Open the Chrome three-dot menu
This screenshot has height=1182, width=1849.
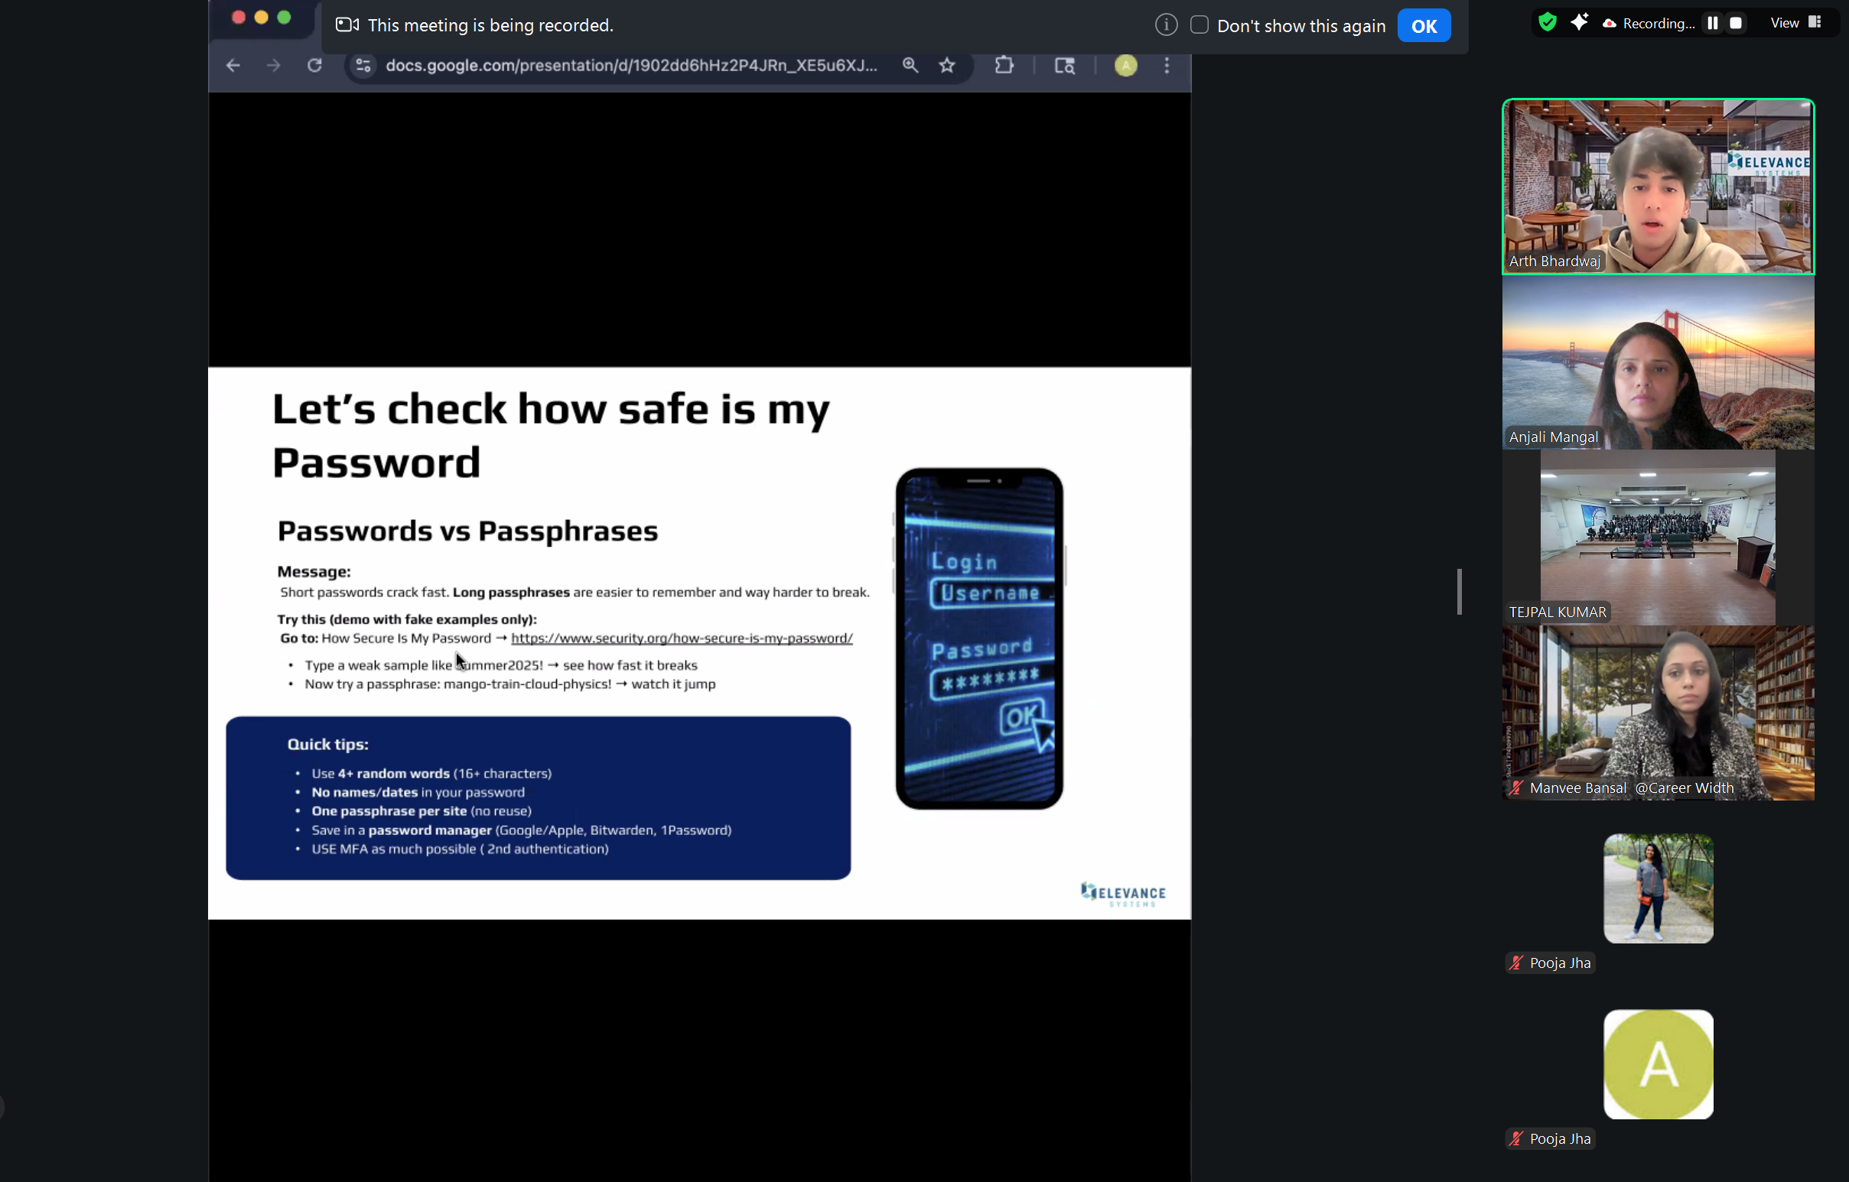(1167, 65)
